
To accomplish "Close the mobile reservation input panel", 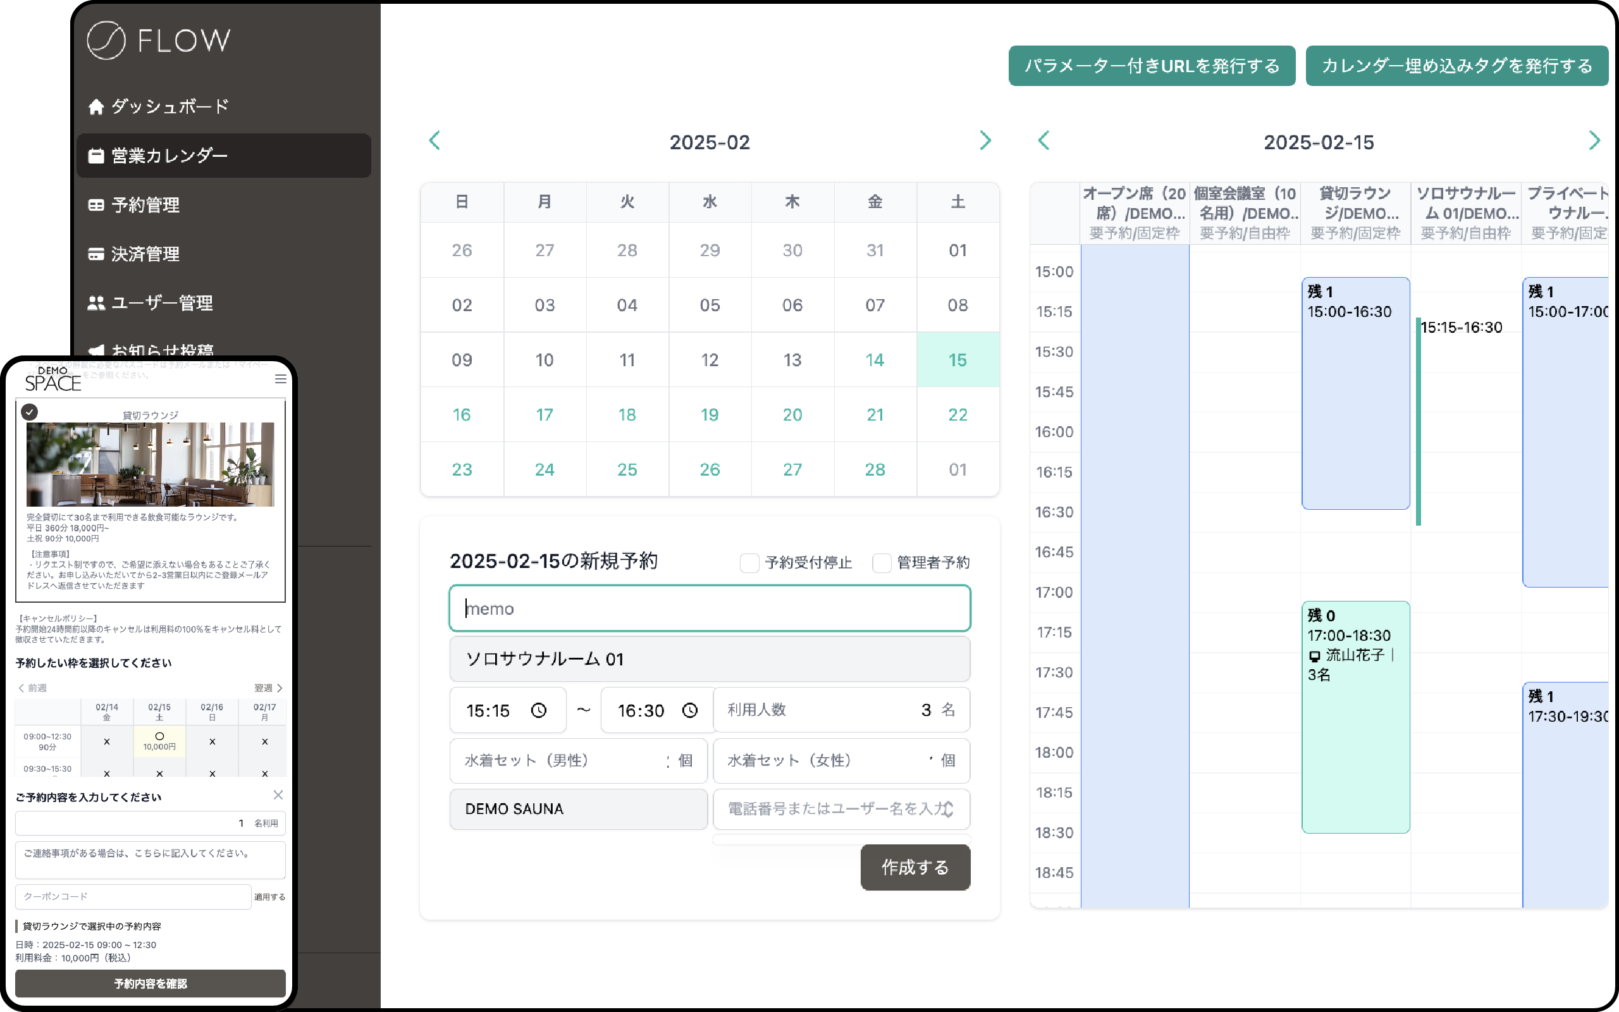I will (278, 794).
